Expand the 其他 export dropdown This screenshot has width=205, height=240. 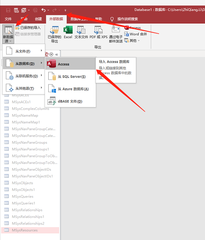pyautogui.click(x=132, y=41)
